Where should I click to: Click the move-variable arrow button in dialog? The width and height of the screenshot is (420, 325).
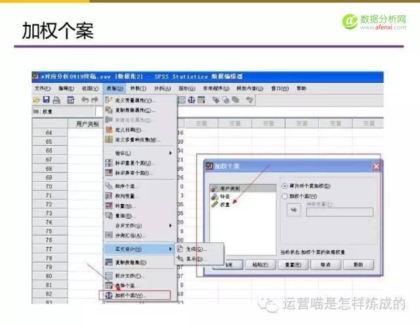tap(293, 210)
